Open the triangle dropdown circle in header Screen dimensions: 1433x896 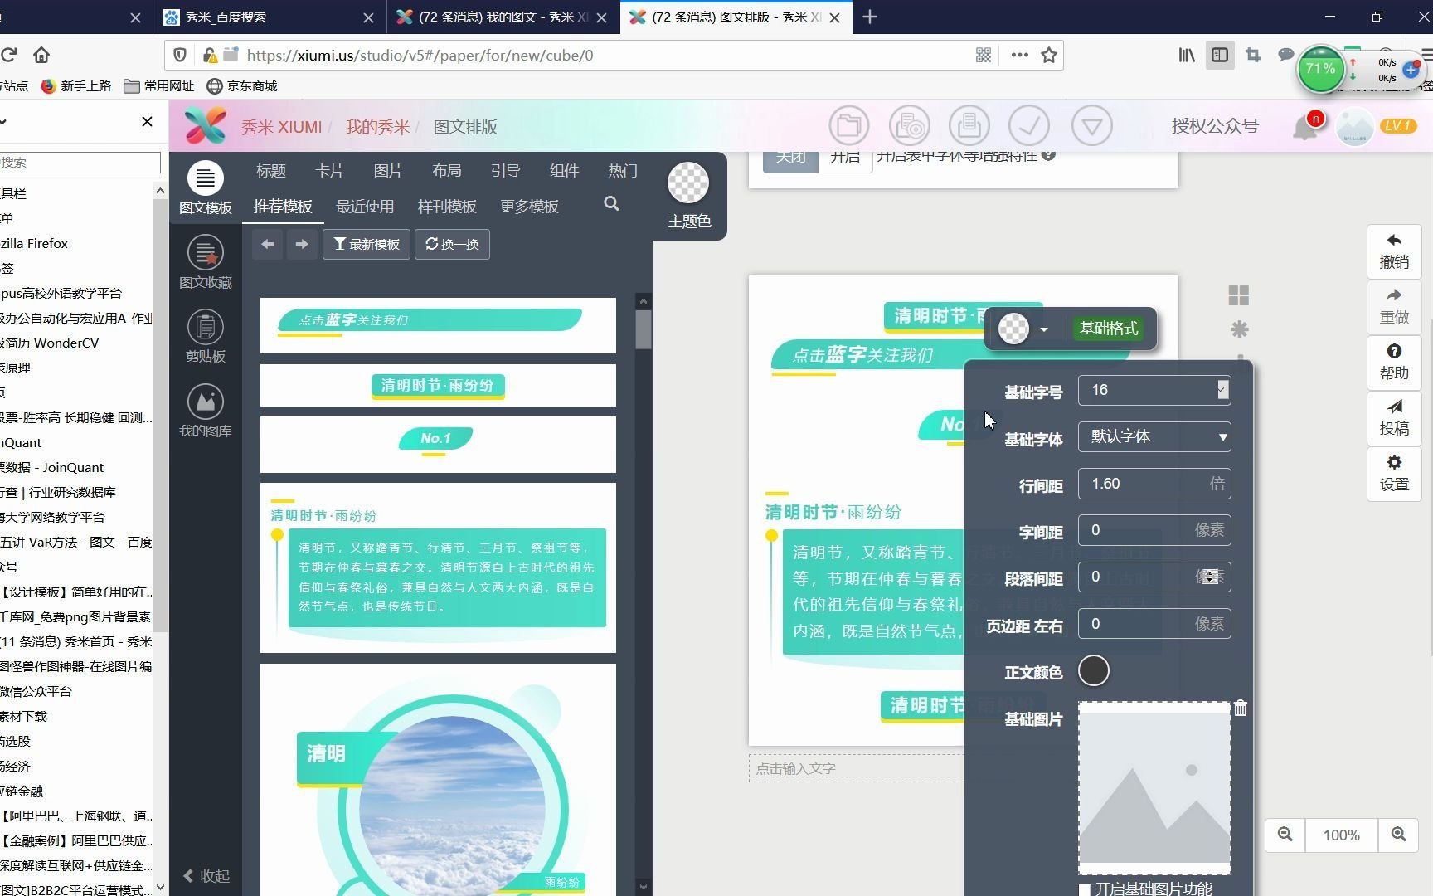(1092, 126)
